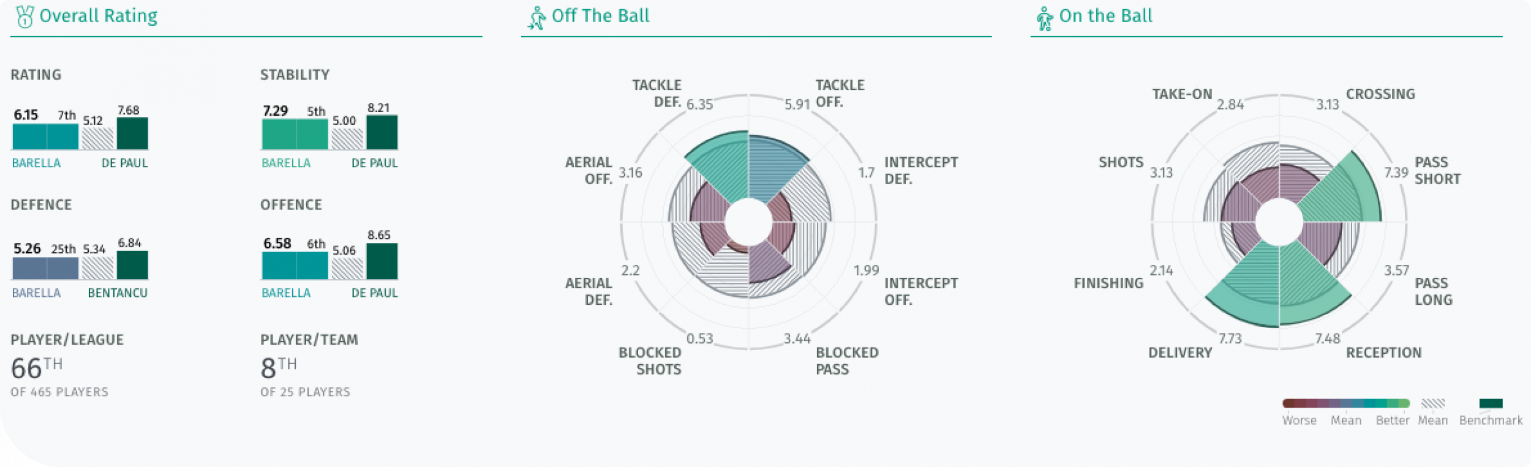Click the Off The Ball player icon
The image size is (1531, 467).
pyautogui.click(x=536, y=18)
